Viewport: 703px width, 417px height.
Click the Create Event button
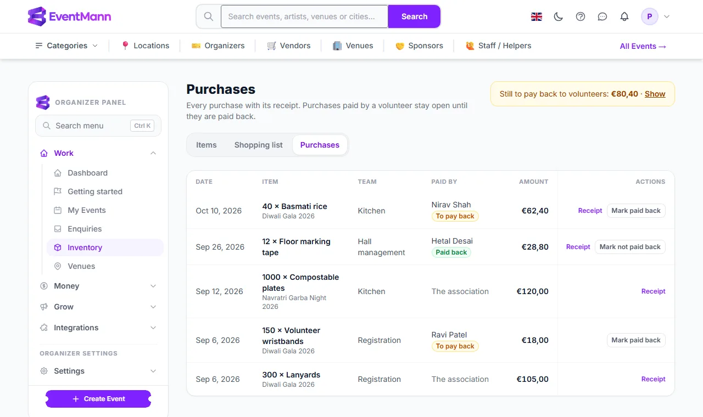(98, 399)
